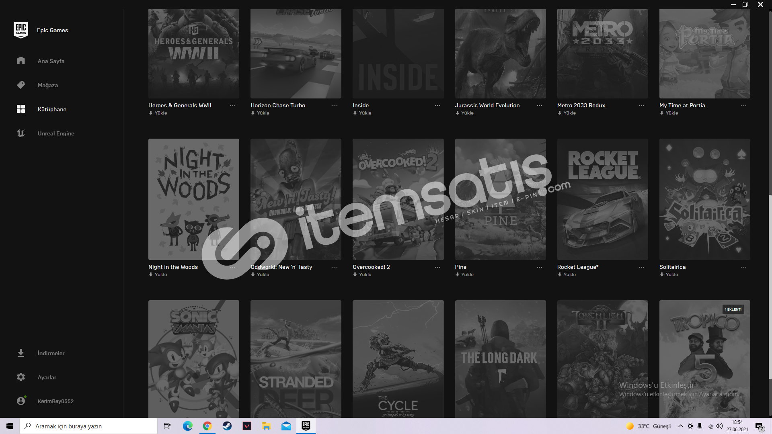The width and height of the screenshot is (772, 434).
Task: Open Jurassic World Evolution options menu
Action: tap(540, 106)
